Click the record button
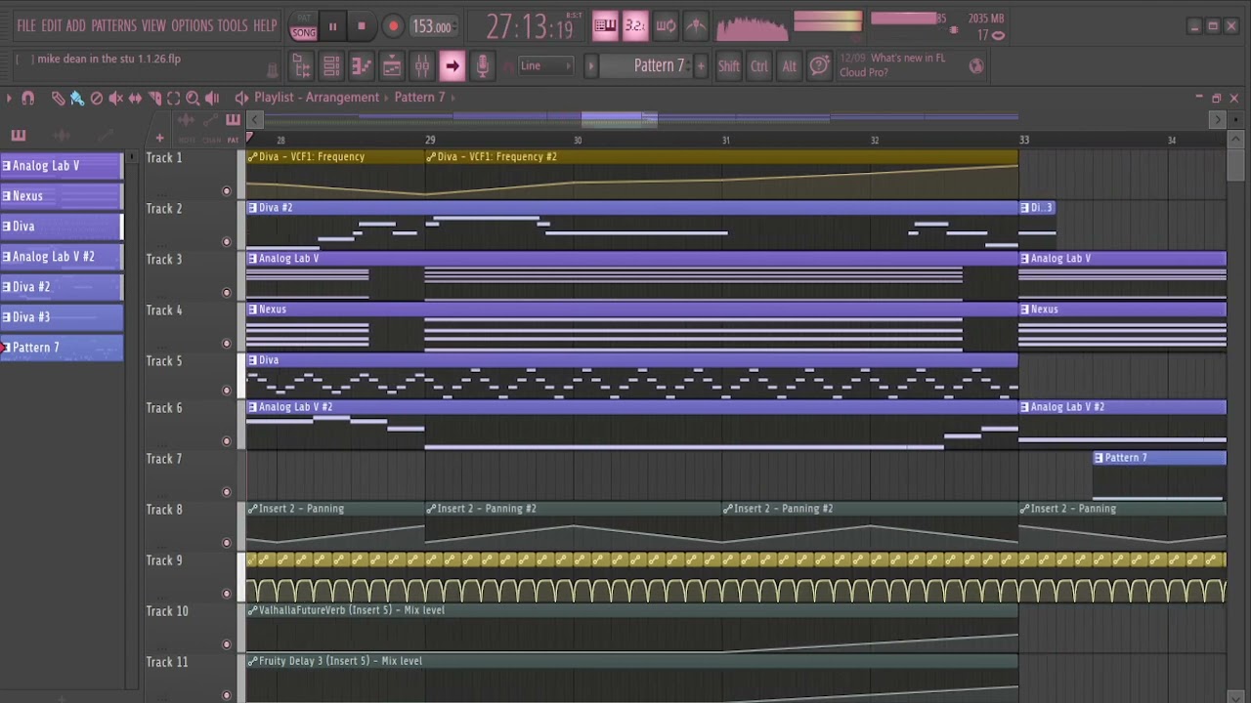Viewport: 1251px width, 703px height. point(393,26)
